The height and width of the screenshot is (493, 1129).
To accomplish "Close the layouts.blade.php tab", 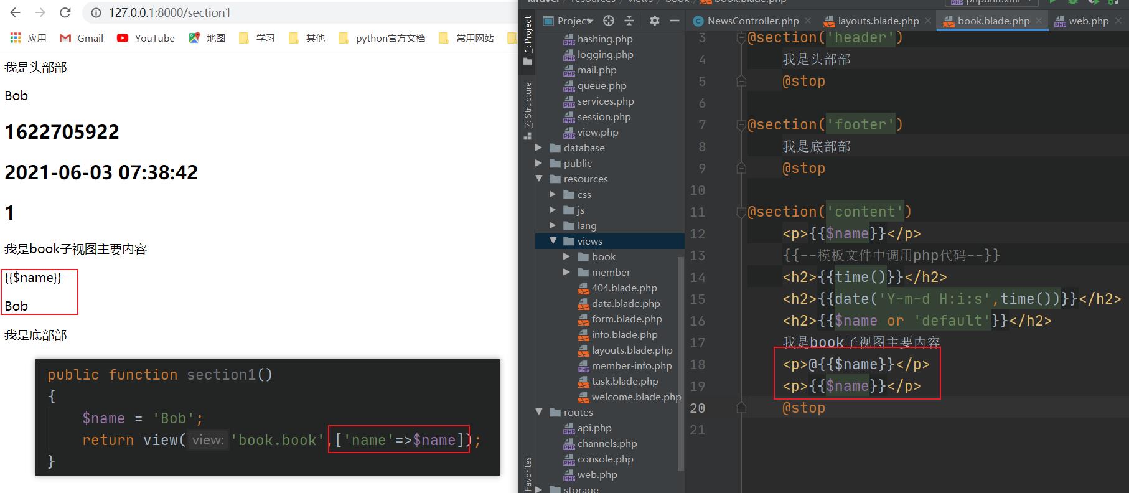I will (x=927, y=21).
